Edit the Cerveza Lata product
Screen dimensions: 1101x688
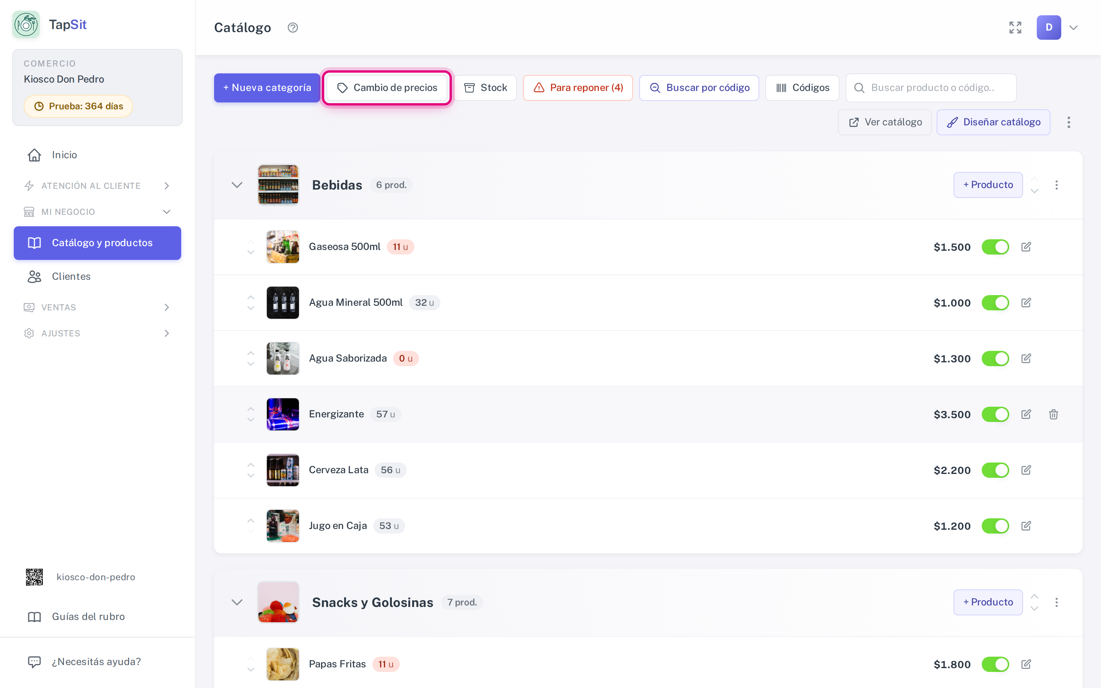tap(1026, 470)
